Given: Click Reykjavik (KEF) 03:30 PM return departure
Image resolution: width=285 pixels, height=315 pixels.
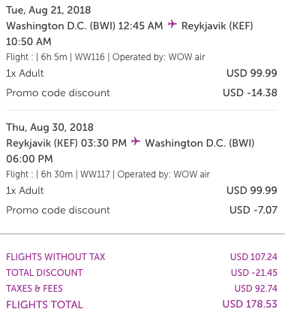Looking at the screenshot, I should [67, 143].
